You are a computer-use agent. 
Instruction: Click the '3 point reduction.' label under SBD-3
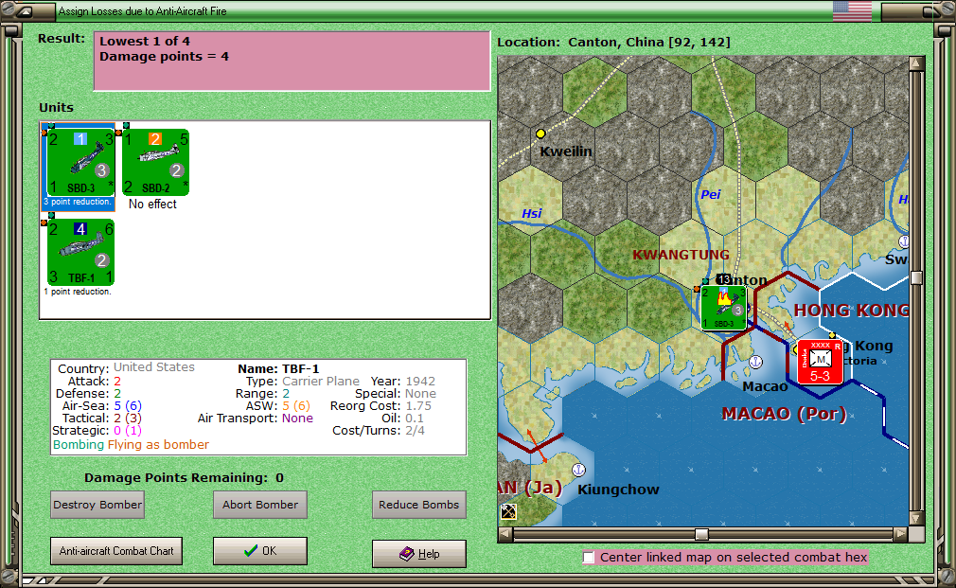pos(78,202)
